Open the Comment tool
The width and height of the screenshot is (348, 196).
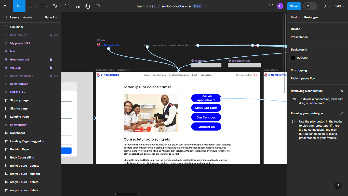tap(98, 6)
